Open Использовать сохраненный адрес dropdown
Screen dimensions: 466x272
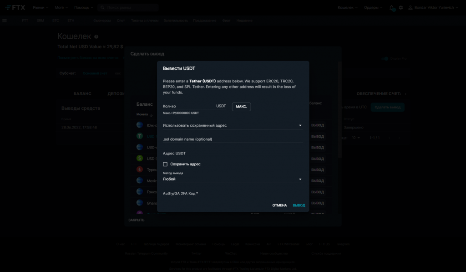(x=233, y=125)
